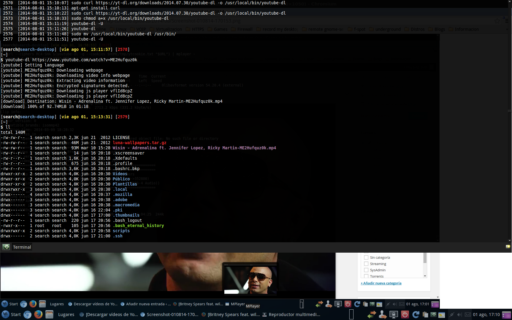The width and height of the screenshot is (512, 320).
Task: Open the file manager launcher in 17:10 panel
Action: coord(49,314)
